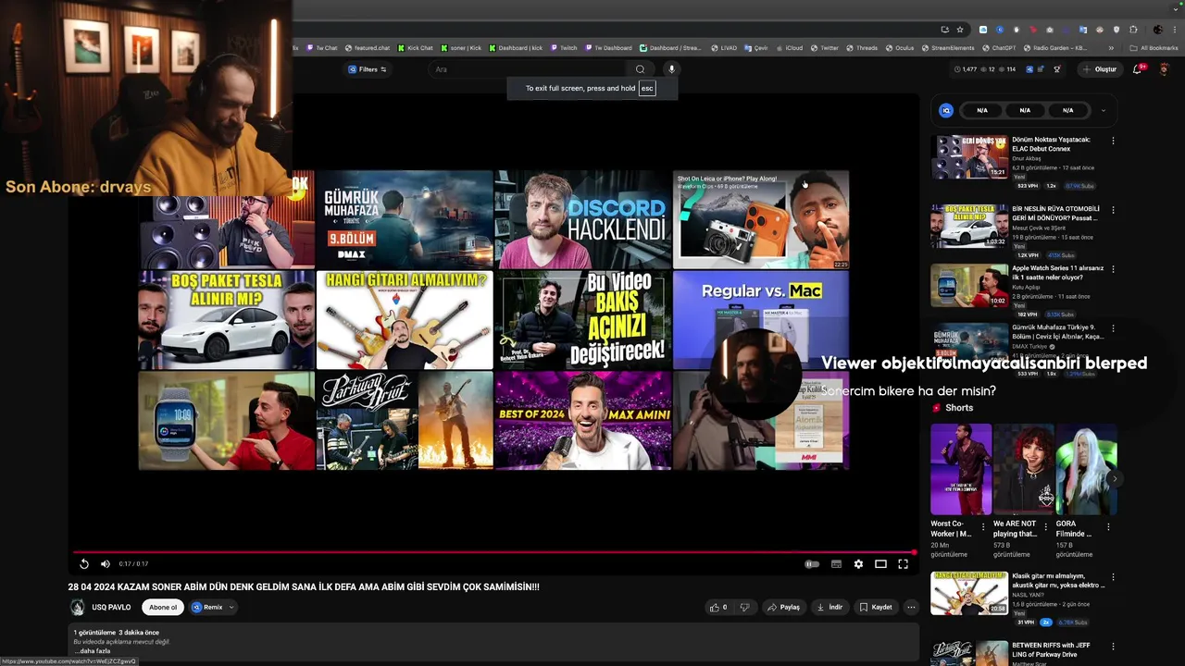Click the blue IQ extension icon
The image size is (1185, 666).
[946, 110]
